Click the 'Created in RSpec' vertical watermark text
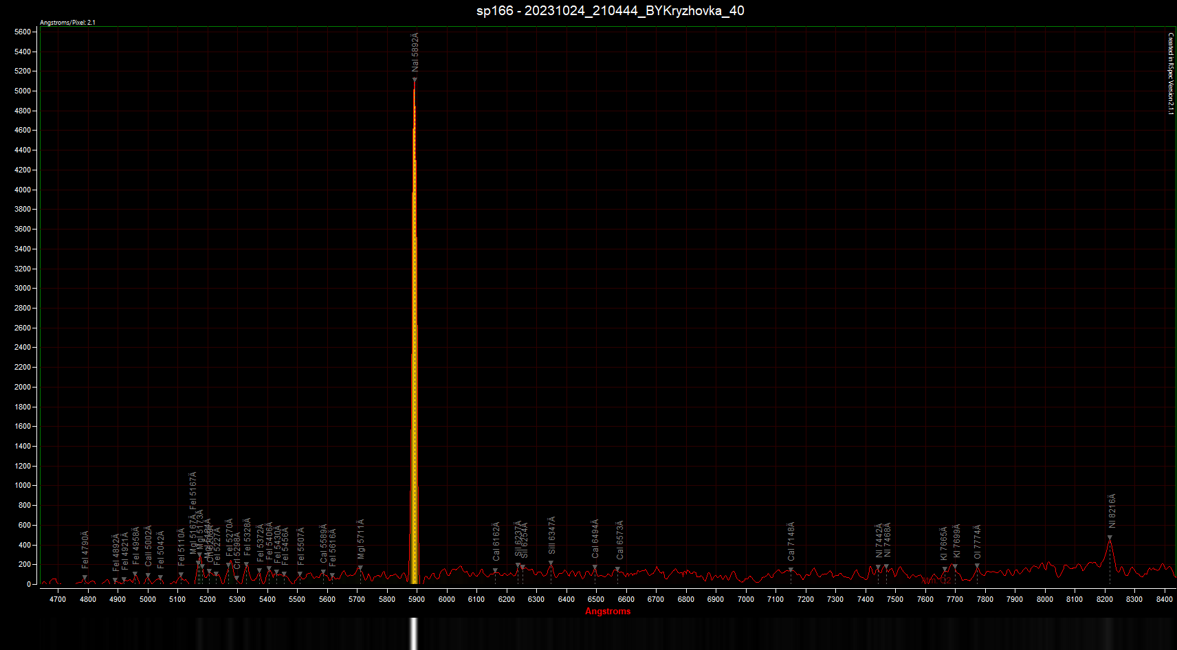1177x650 pixels. pos(1171,74)
